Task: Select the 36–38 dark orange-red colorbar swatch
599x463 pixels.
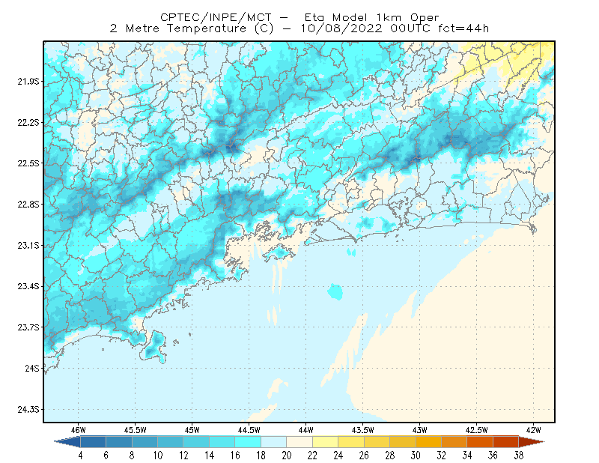Action: tap(506, 442)
